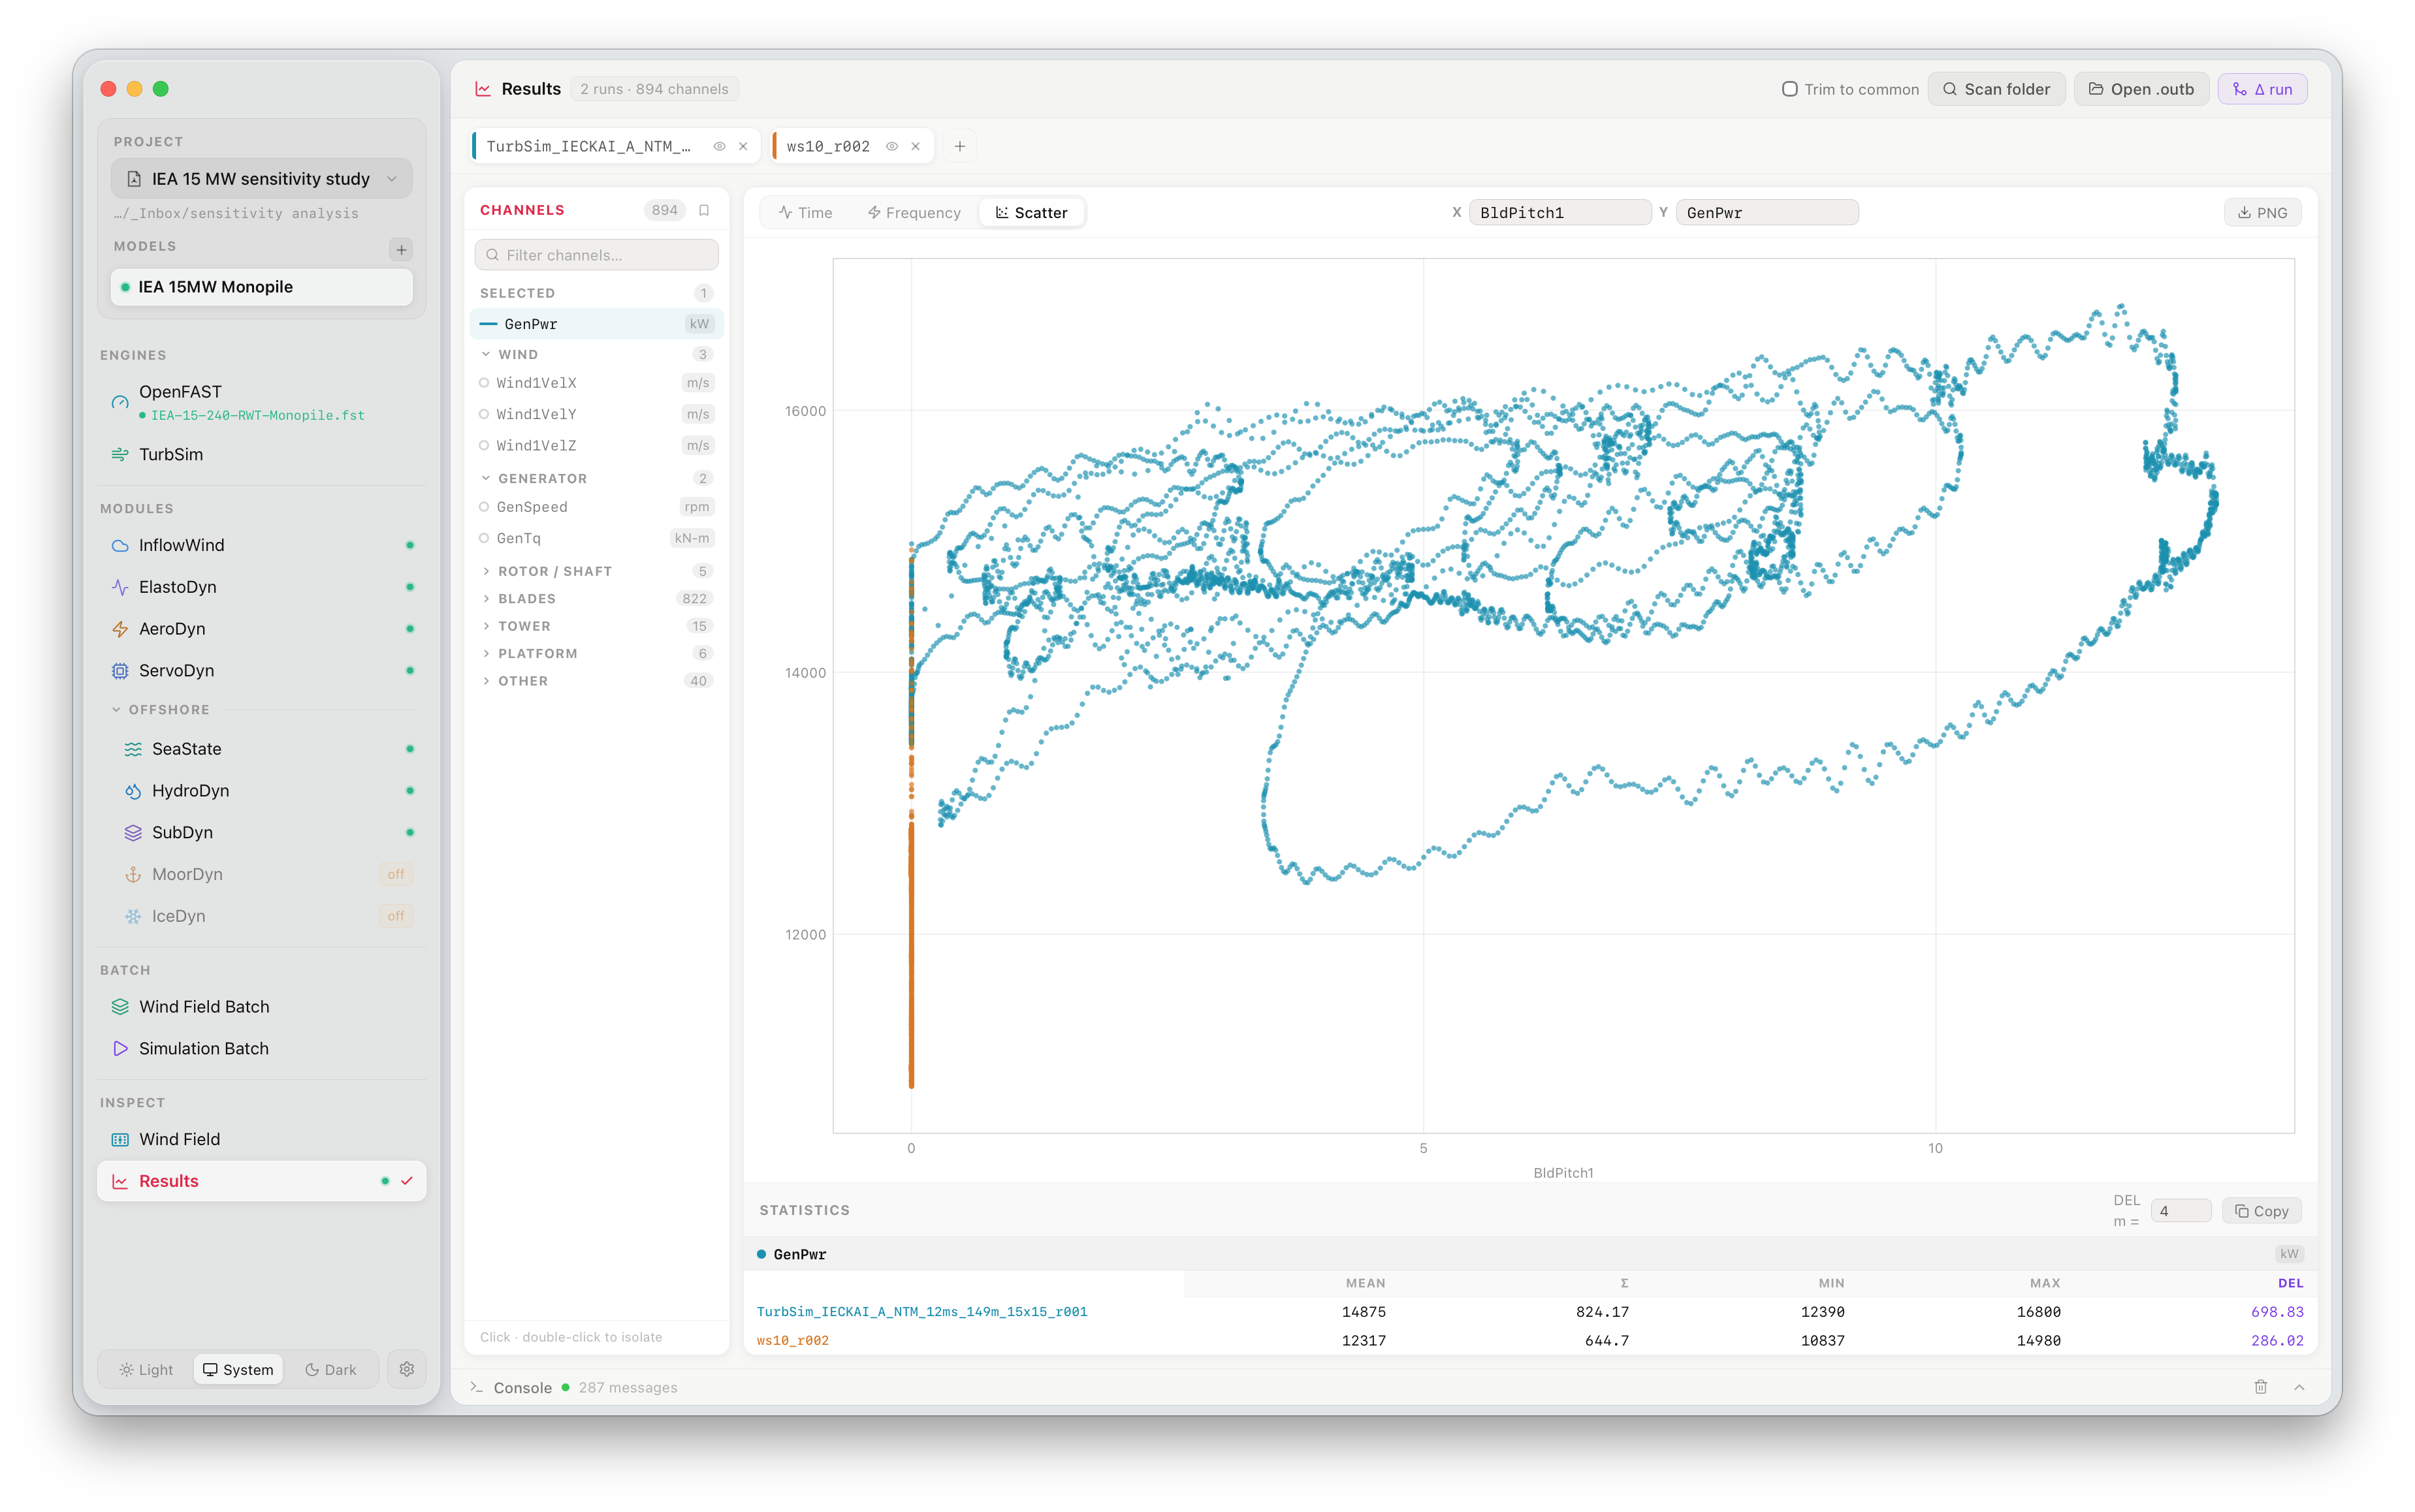Select GenTq channel
Viewport: 2415px width, 1512px height.
(596, 538)
